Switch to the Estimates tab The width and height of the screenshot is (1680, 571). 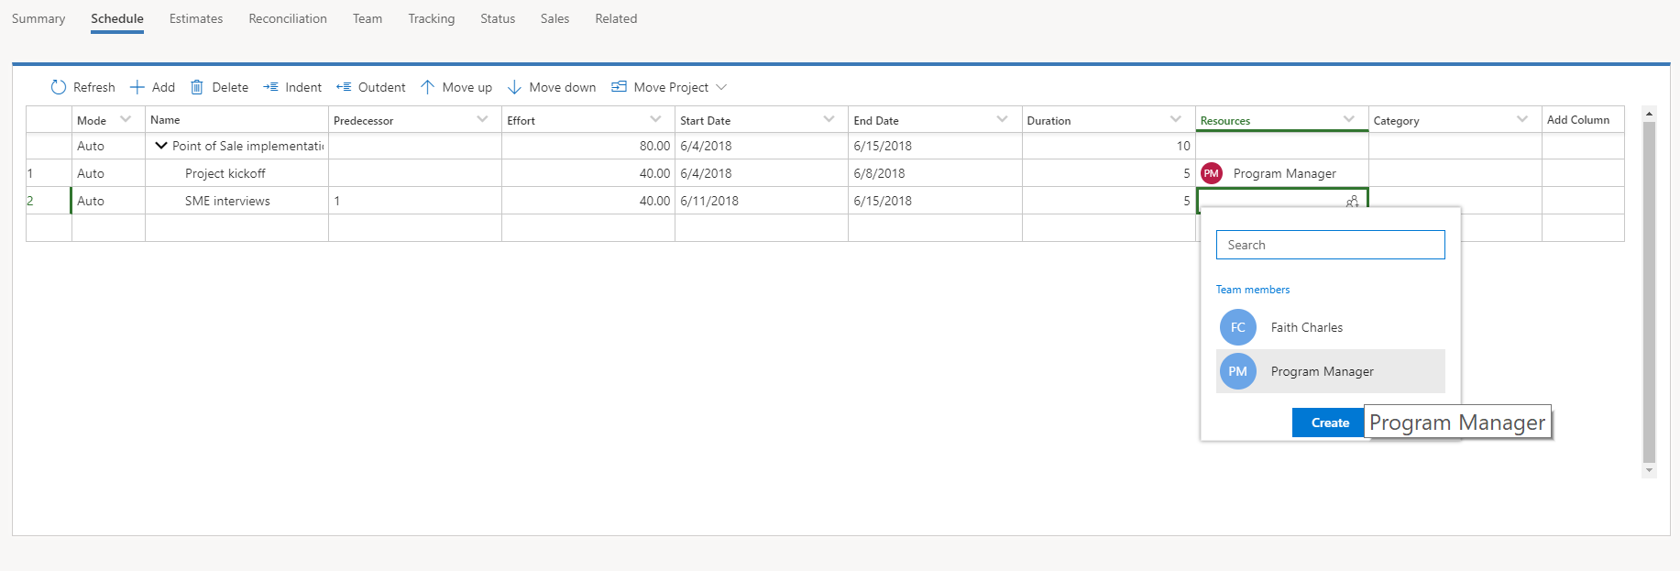pyautogui.click(x=196, y=18)
